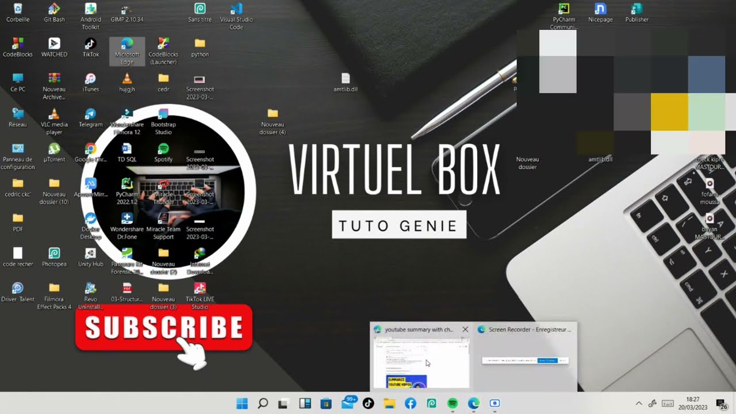Launch Git Bash from the desktop
This screenshot has height=414, width=736.
coord(54,13)
